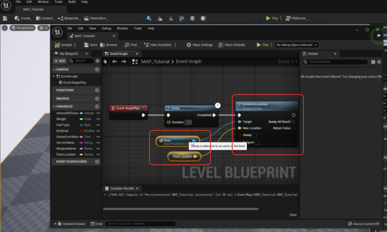This screenshot has width=387, height=232.
Task: Navigate forward in graph history
Action: (124, 62)
